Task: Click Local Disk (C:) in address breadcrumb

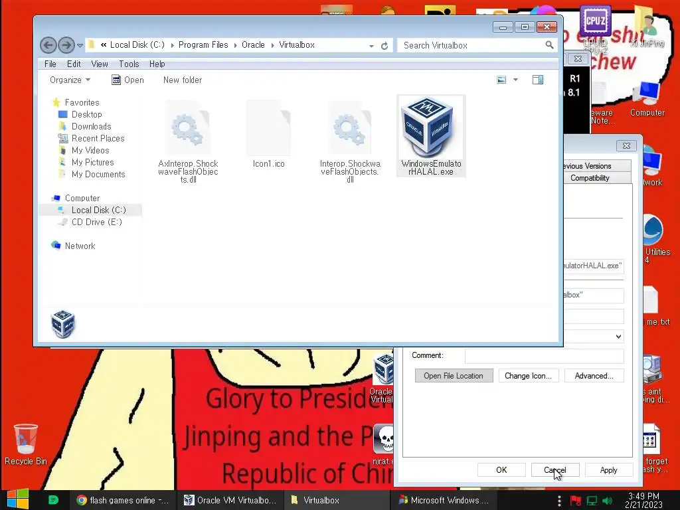Action: pos(137,44)
